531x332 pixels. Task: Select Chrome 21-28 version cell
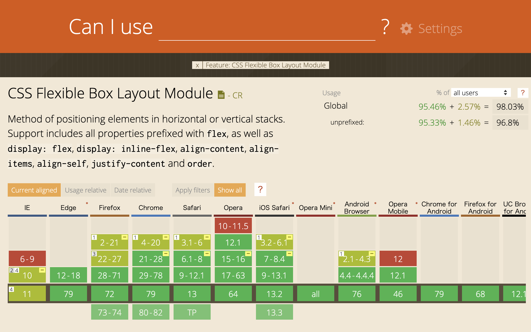tap(151, 259)
